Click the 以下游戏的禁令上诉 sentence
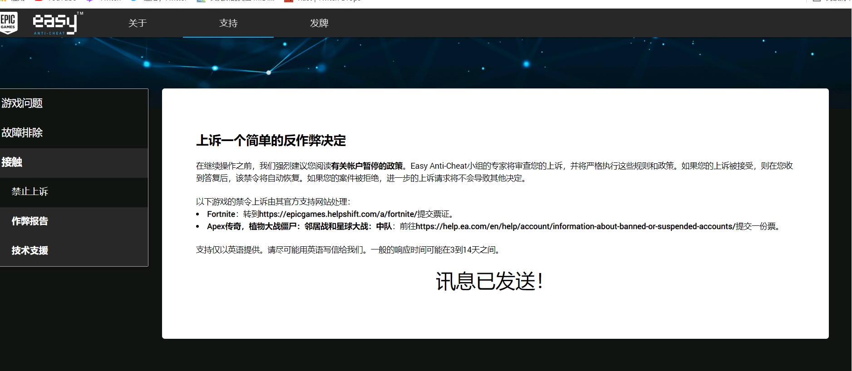This screenshot has width=852, height=371. [x=273, y=202]
